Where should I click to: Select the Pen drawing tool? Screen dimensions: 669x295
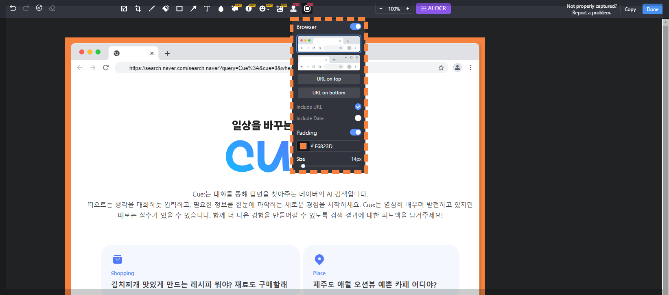pyautogui.click(x=152, y=9)
